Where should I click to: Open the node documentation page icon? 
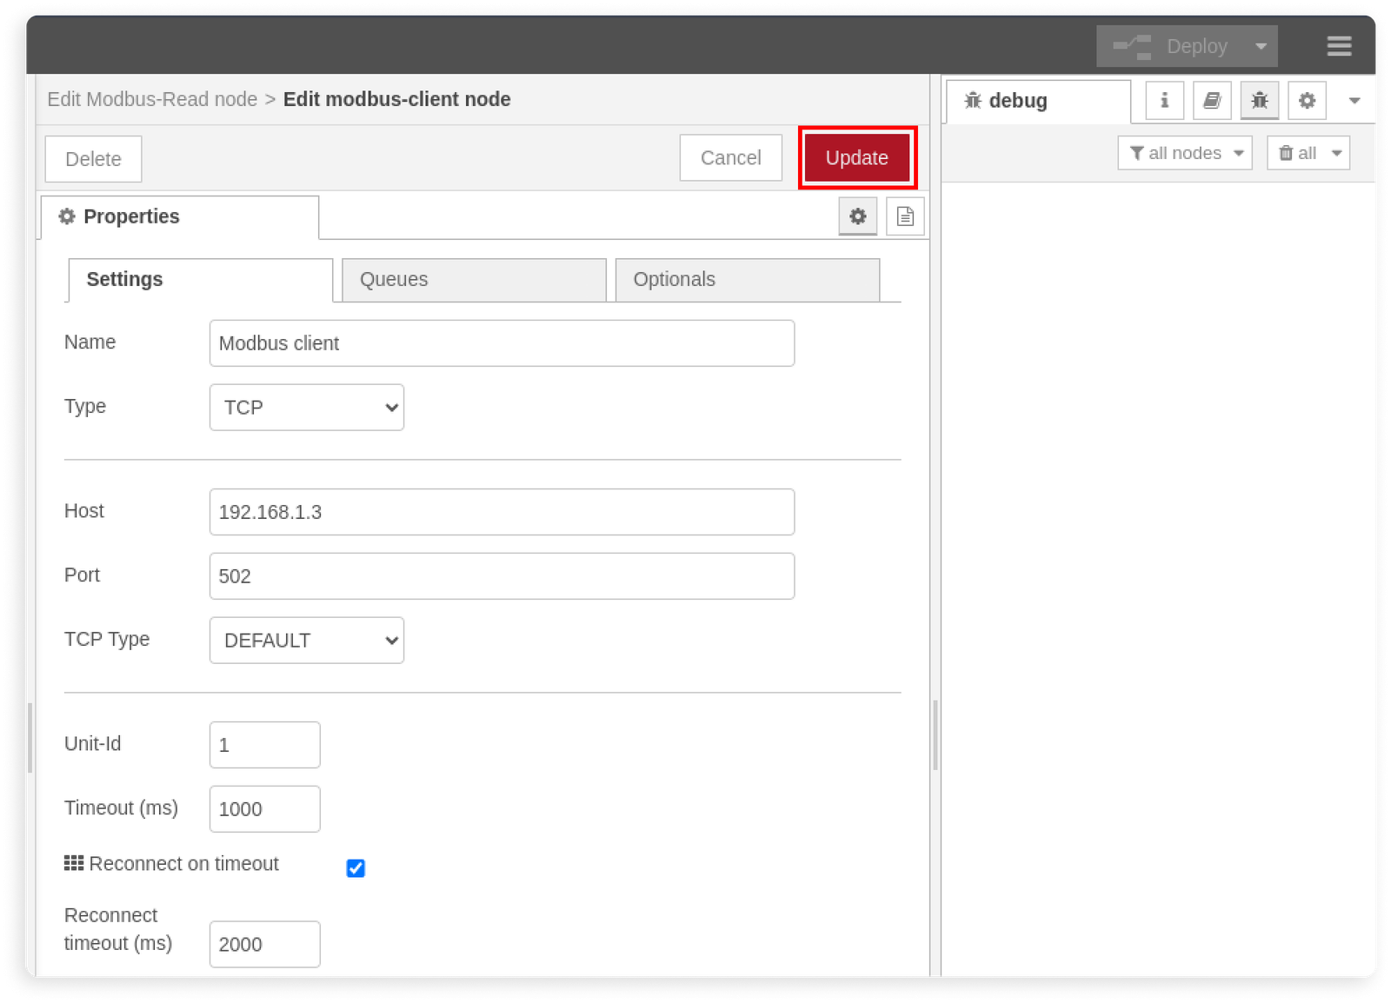pos(904,216)
